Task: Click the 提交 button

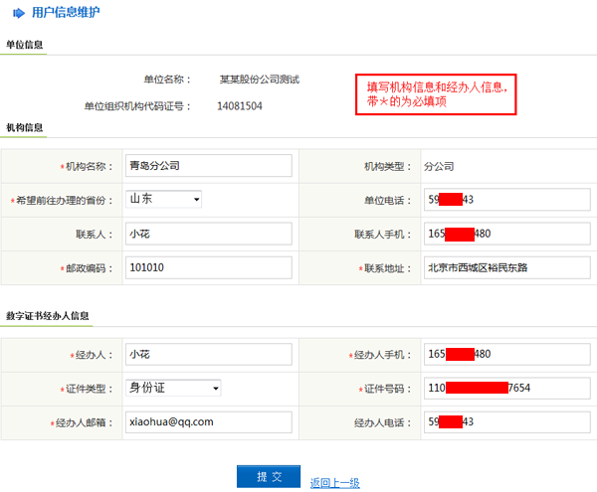Action: click(269, 476)
